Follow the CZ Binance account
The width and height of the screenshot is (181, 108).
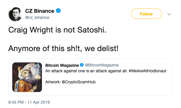[146, 14]
